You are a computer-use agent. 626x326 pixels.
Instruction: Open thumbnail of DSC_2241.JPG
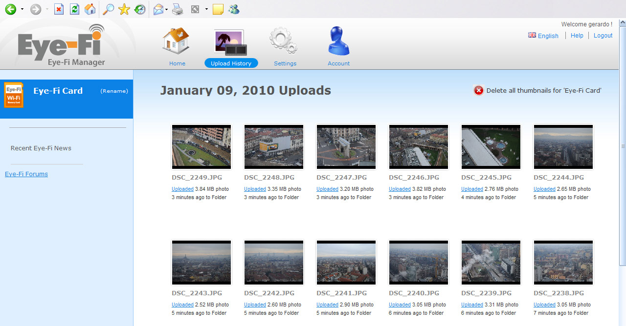[x=346, y=263]
